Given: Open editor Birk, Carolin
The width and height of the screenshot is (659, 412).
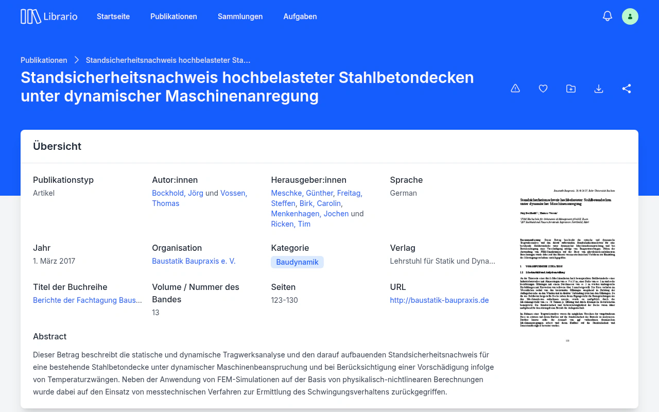Looking at the screenshot, I should (x=320, y=203).
